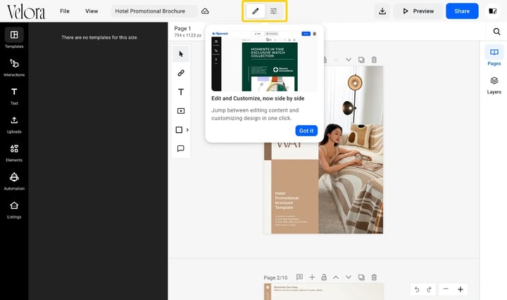This screenshot has width=507, height=300.
Task: Add a comment on Page 2/10
Action: point(299,277)
